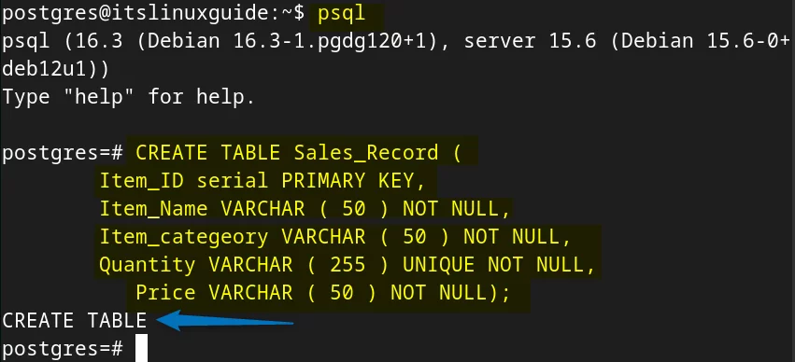
Task: Click the blue arrow pointing at CREATE TABLE
Action: click(224, 321)
